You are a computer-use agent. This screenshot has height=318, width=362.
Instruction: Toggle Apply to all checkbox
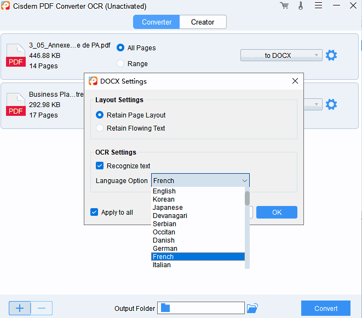(x=94, y=212)
